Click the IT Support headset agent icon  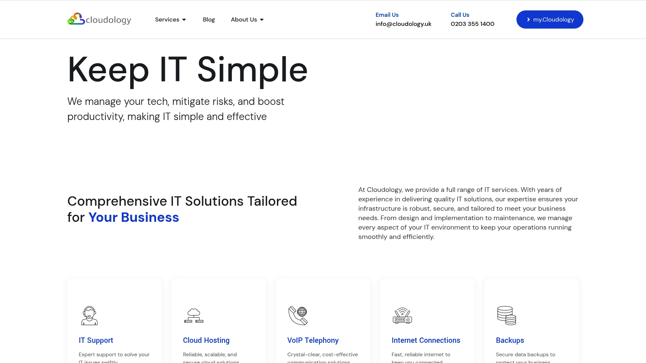point(89,316)
